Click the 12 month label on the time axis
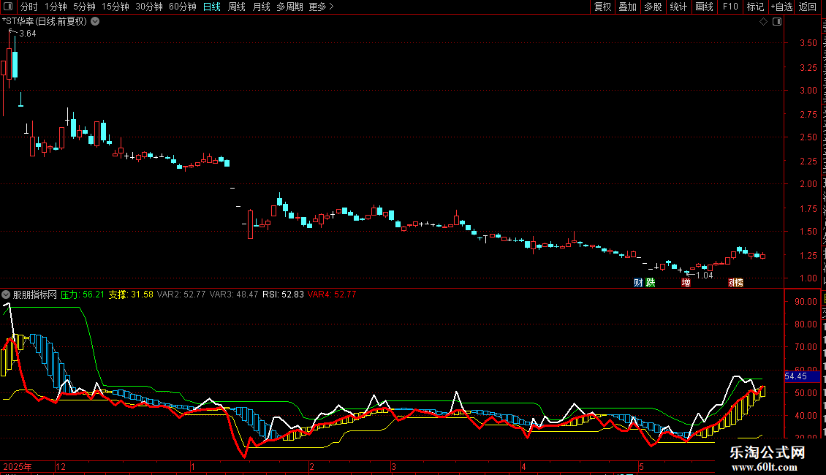The image size is (826, 475). (x=61, y=466)
